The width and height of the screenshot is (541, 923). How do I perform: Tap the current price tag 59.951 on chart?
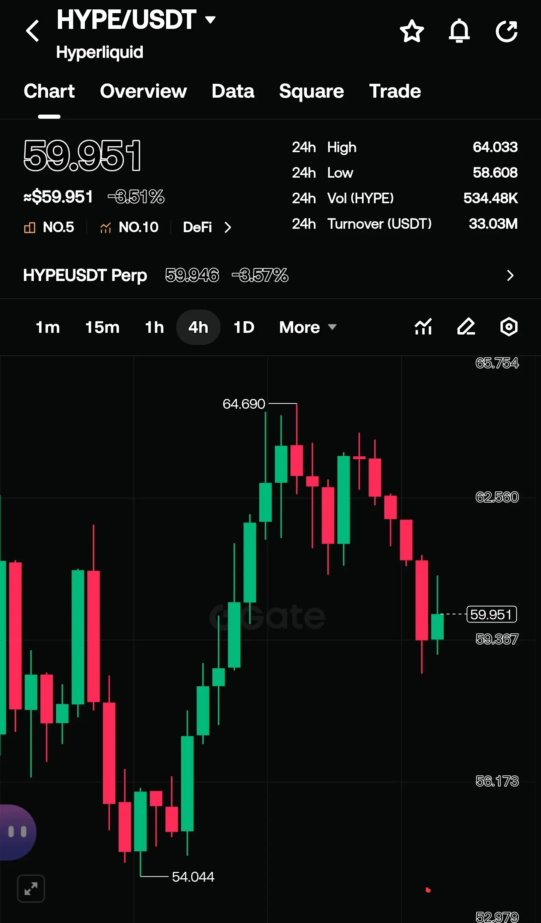[491, 615]
